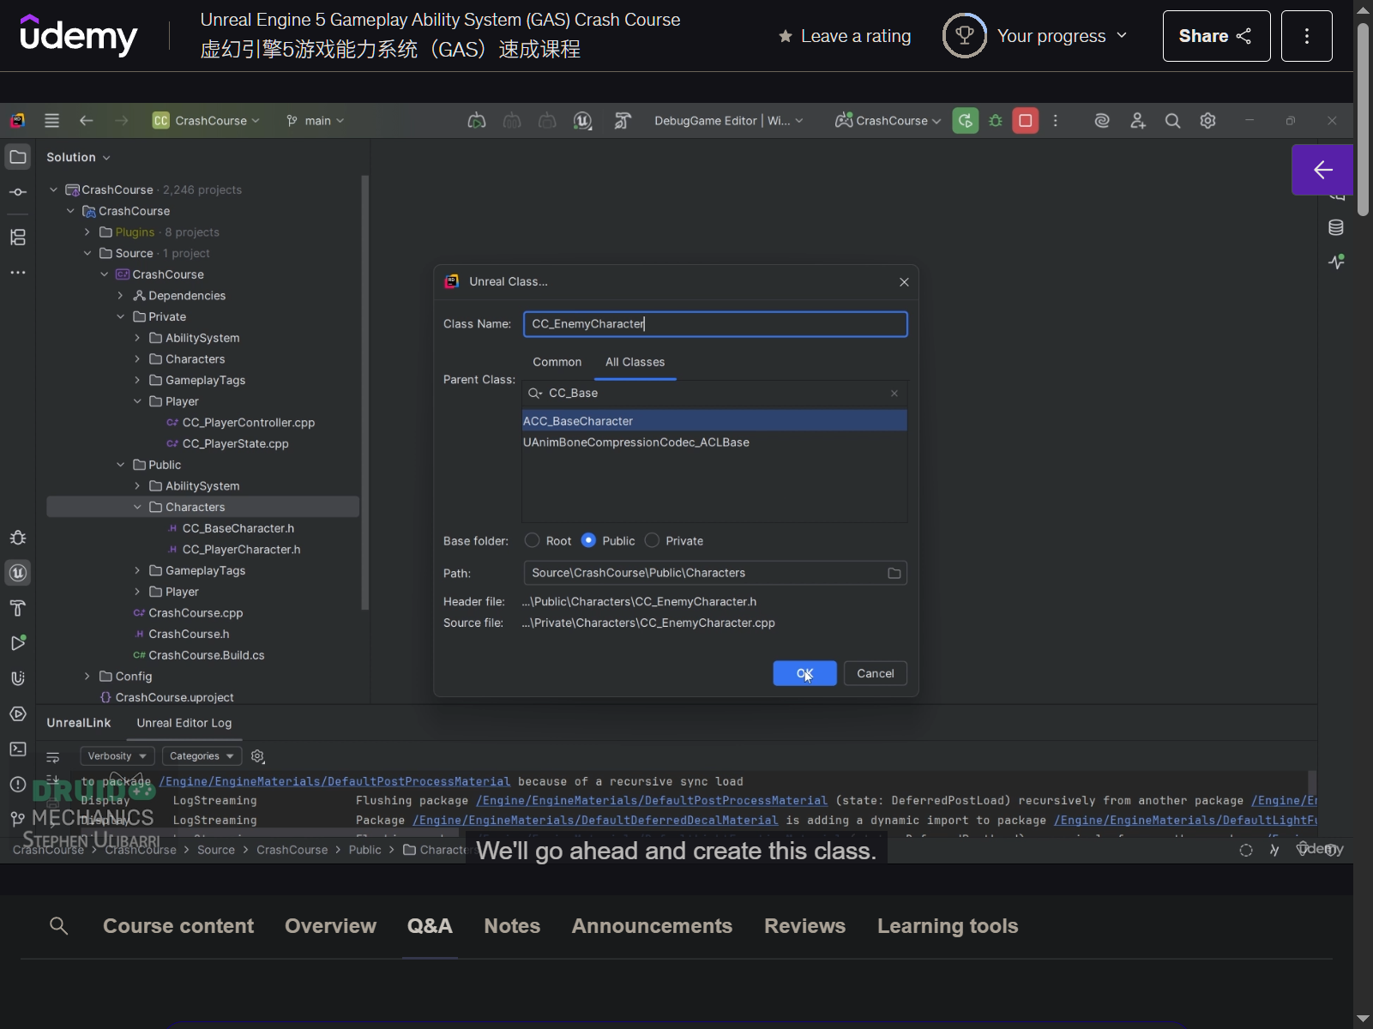This screenshot has width=1373, height=1029.
Task: Click the green Run button in toolbar
Action: 966,121
